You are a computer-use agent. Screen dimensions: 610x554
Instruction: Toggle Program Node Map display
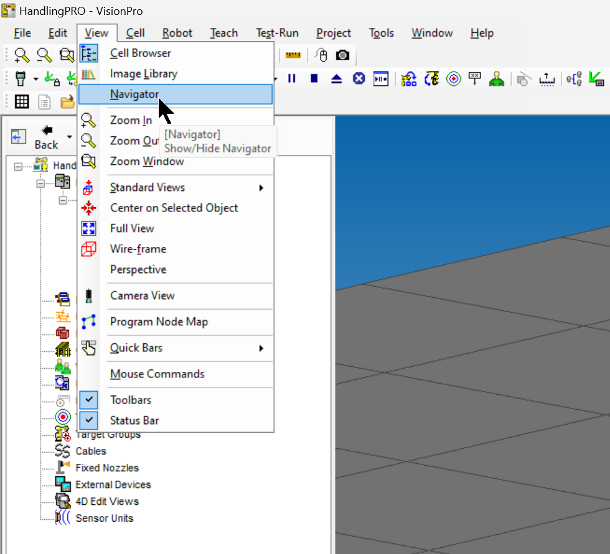click(176, 321)
